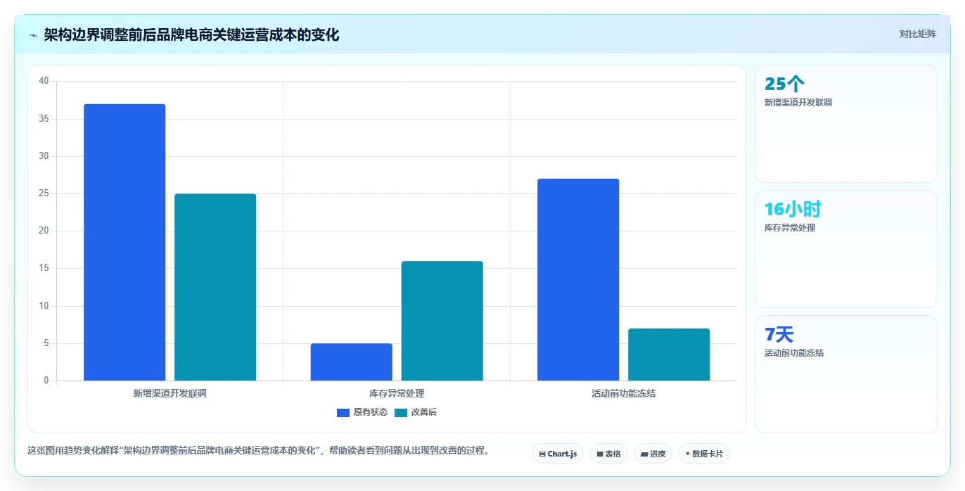The image size is (965, 491).
Task: Click the lightning icon beside the chart title
Action: (34, 35)
